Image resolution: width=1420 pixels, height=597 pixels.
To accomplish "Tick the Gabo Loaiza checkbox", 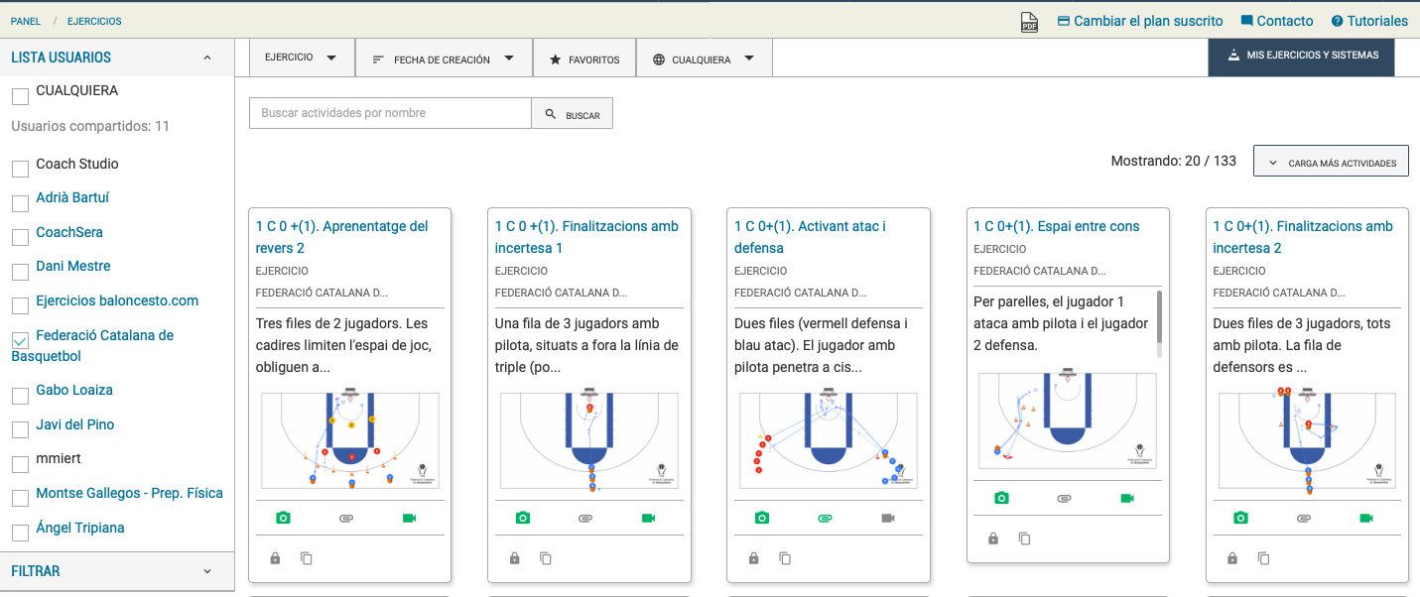I will point(20,396).
